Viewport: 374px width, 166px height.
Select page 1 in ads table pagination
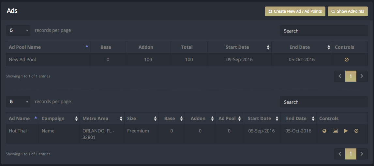[351, 154]
